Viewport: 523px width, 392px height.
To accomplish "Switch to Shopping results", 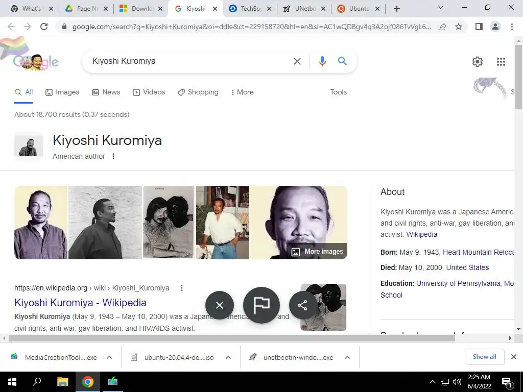I will 198,92.
